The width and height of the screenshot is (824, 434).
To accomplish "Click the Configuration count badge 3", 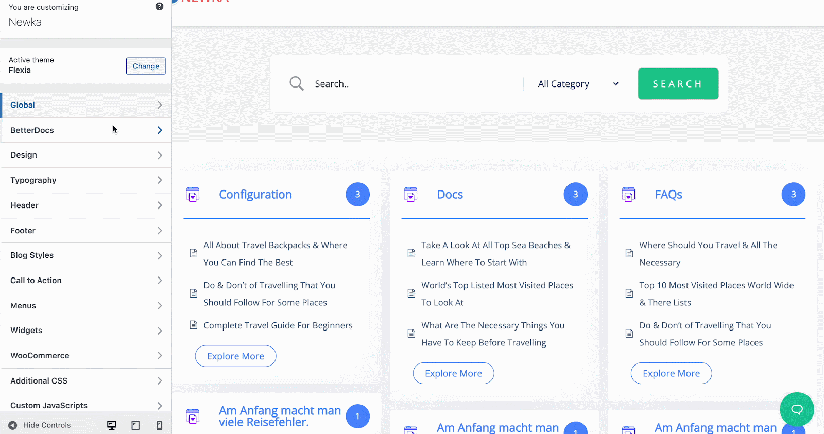I will tap(357, 195).
